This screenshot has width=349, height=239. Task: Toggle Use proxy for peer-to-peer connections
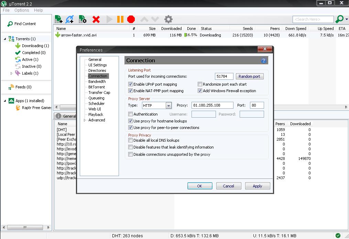(130, 128)
